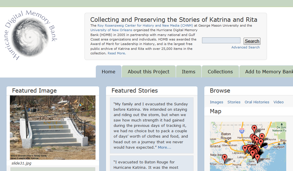The height and width of the screenshot is (171, 293).
Task: Browse the Images category
Action: [216, 102]
